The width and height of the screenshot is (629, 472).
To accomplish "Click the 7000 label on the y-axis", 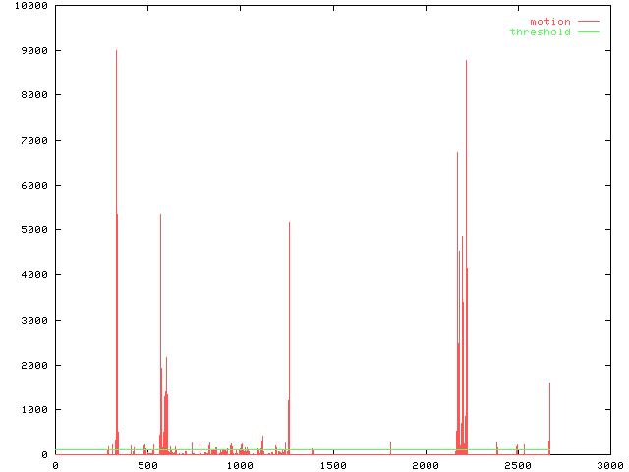I will pyautogui.click(x=33, y=141).
